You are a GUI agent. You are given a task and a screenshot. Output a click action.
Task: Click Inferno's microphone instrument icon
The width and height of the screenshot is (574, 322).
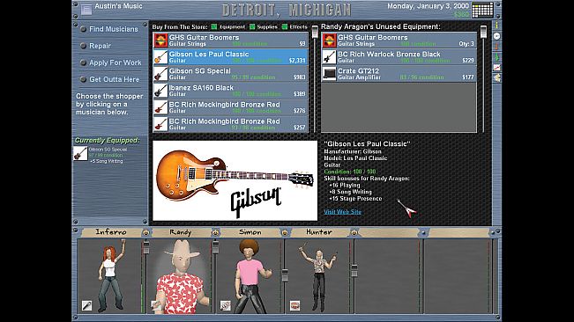click(x=86, y=305)
